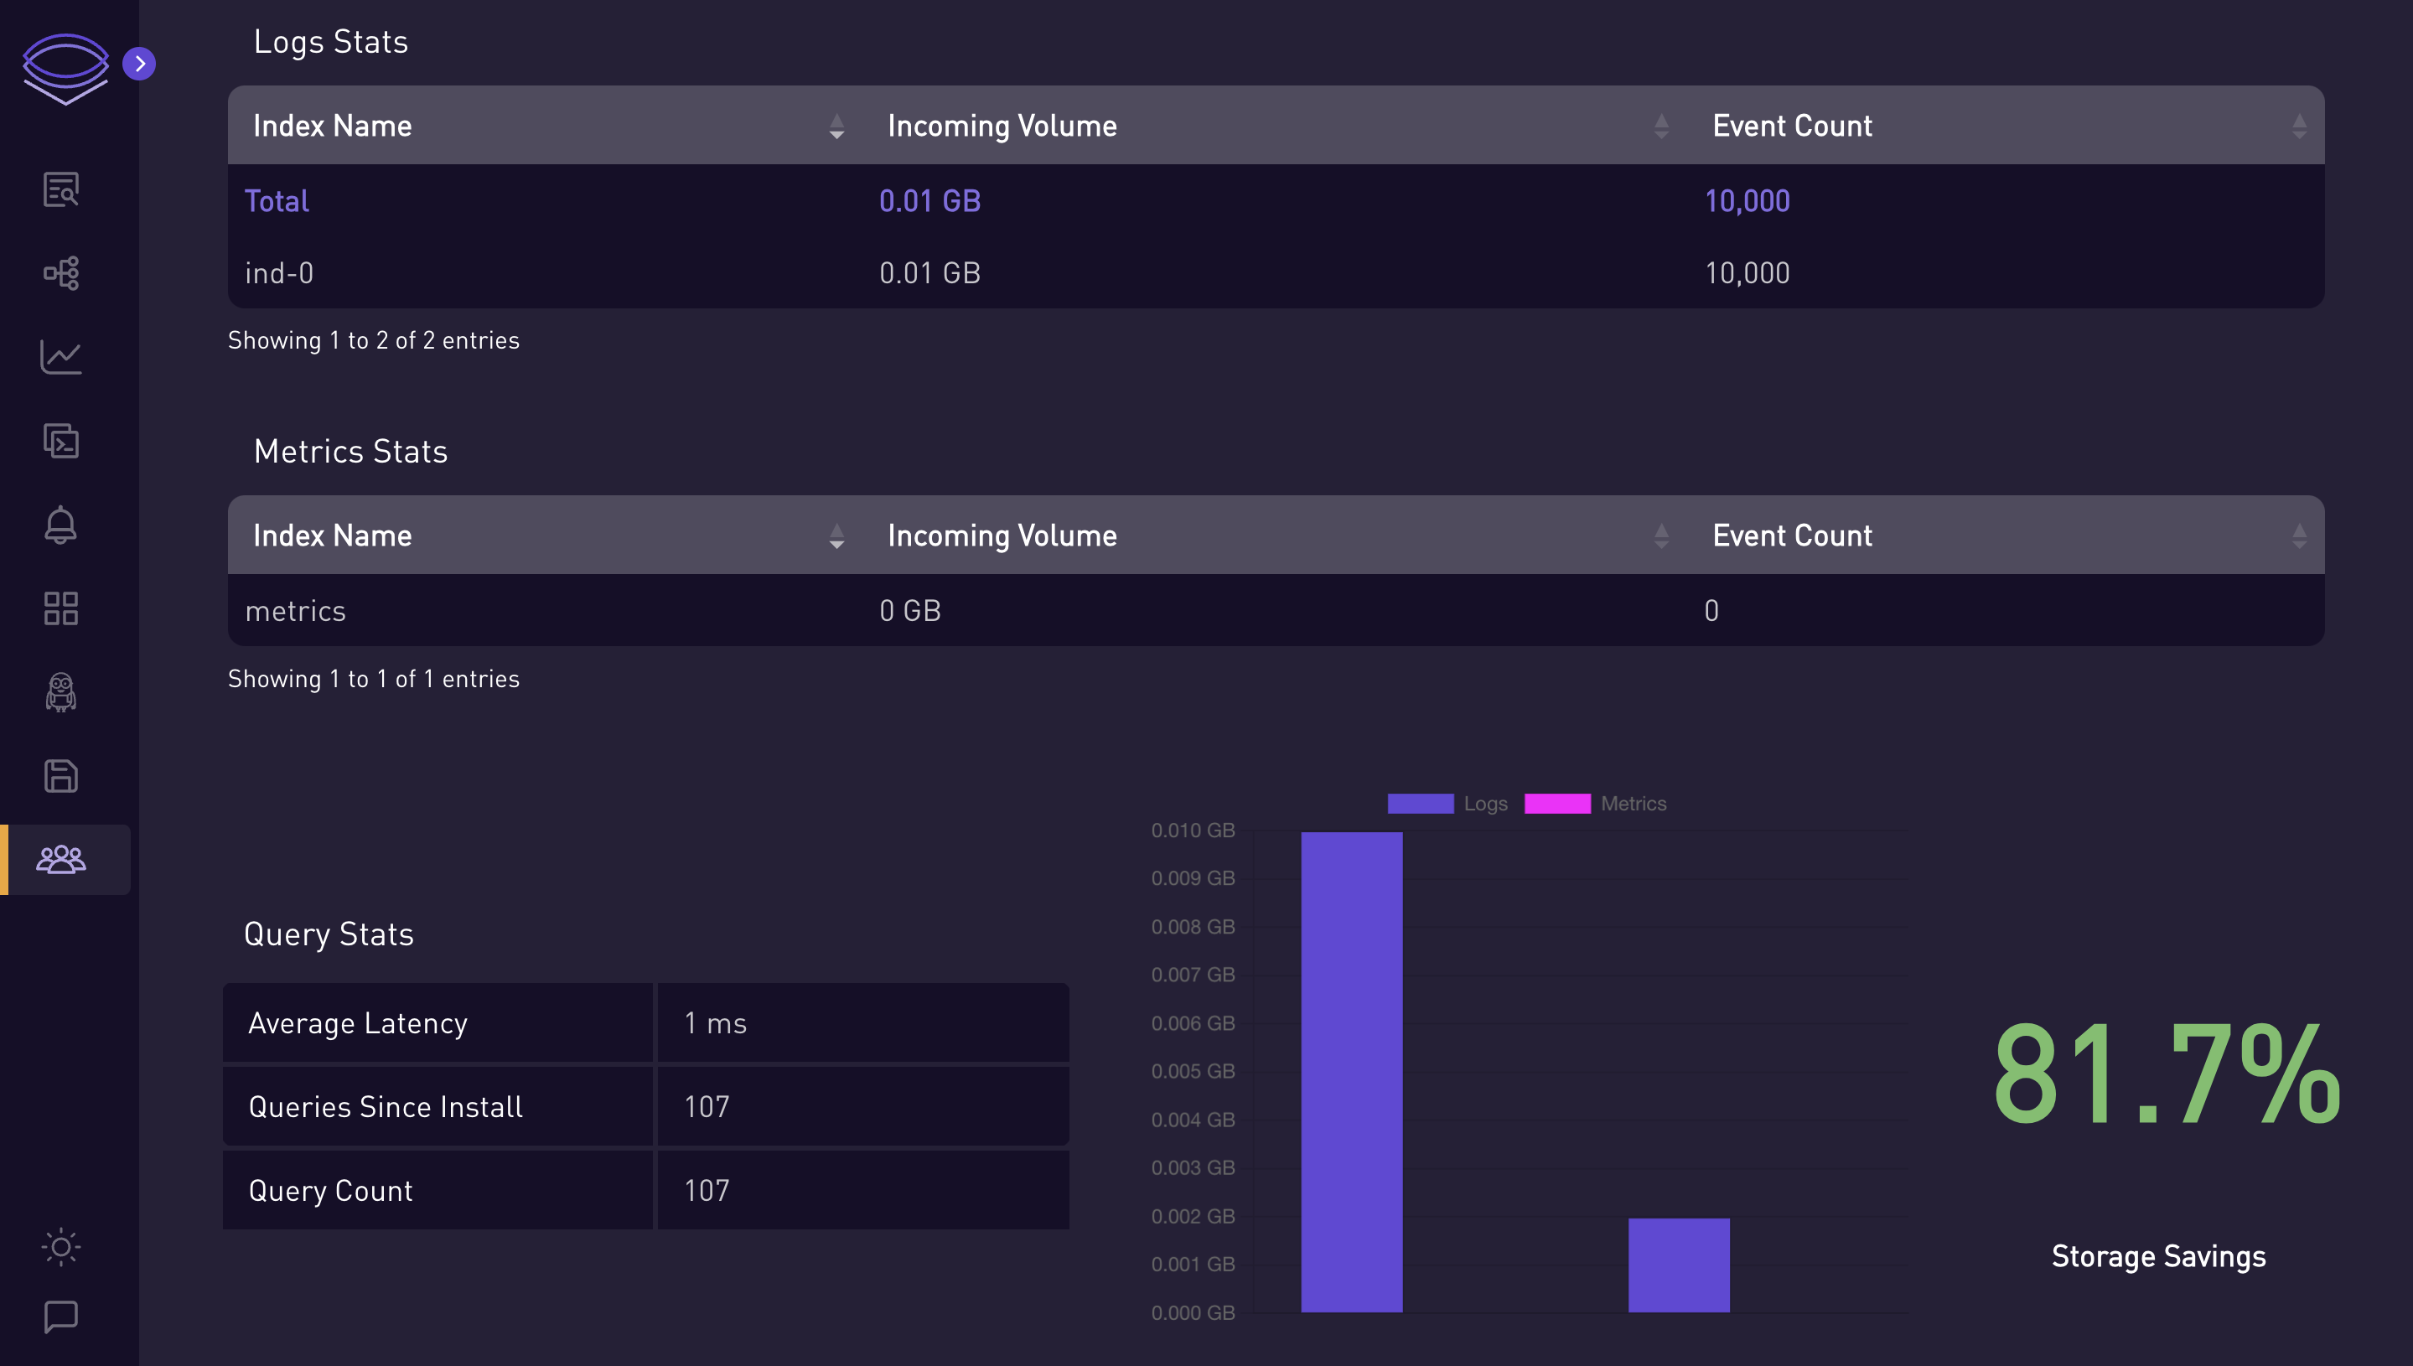Click the Metrics Stats heading

tap(351, 451)
